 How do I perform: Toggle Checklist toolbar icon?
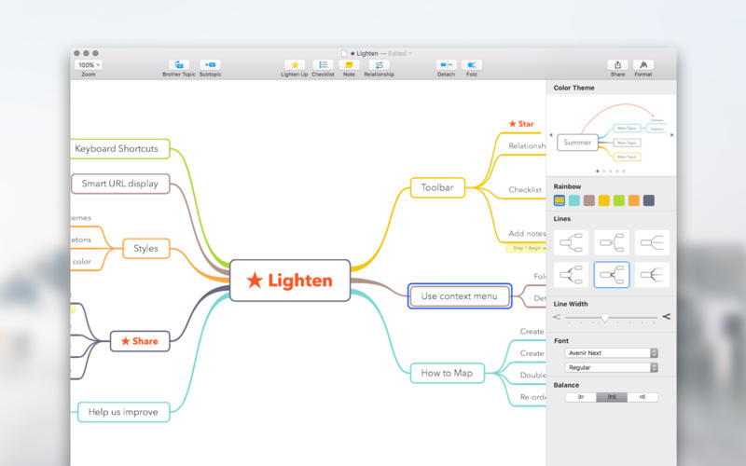[x=323, y=64]
